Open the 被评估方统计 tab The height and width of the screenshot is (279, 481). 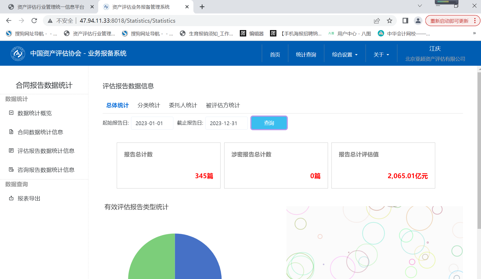click(x=223, y=105)
